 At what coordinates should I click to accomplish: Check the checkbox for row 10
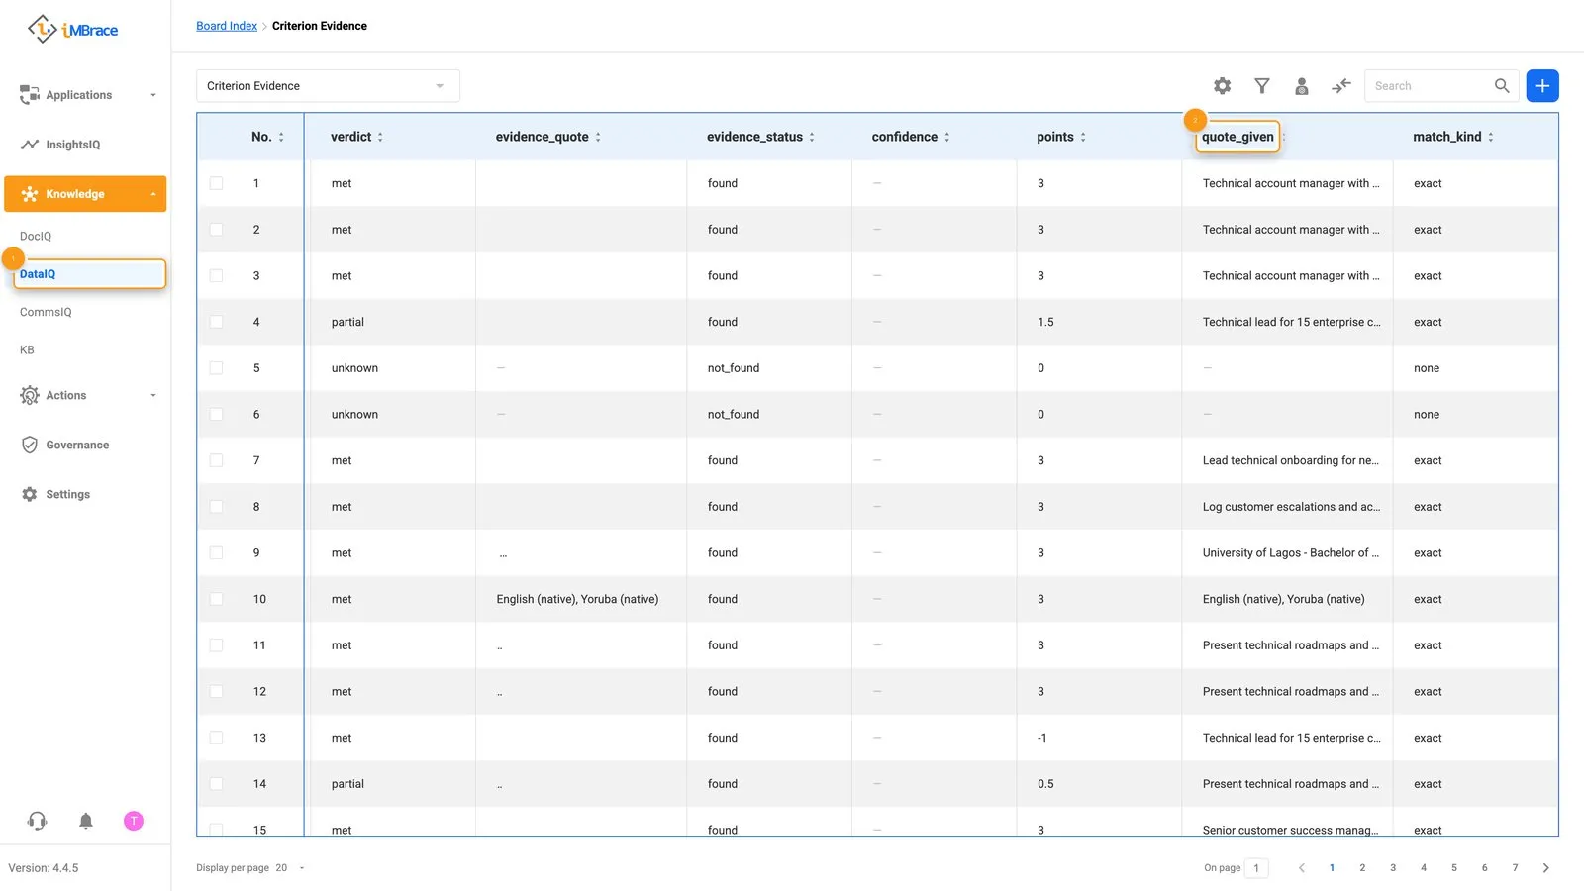(x=216, y=599)
